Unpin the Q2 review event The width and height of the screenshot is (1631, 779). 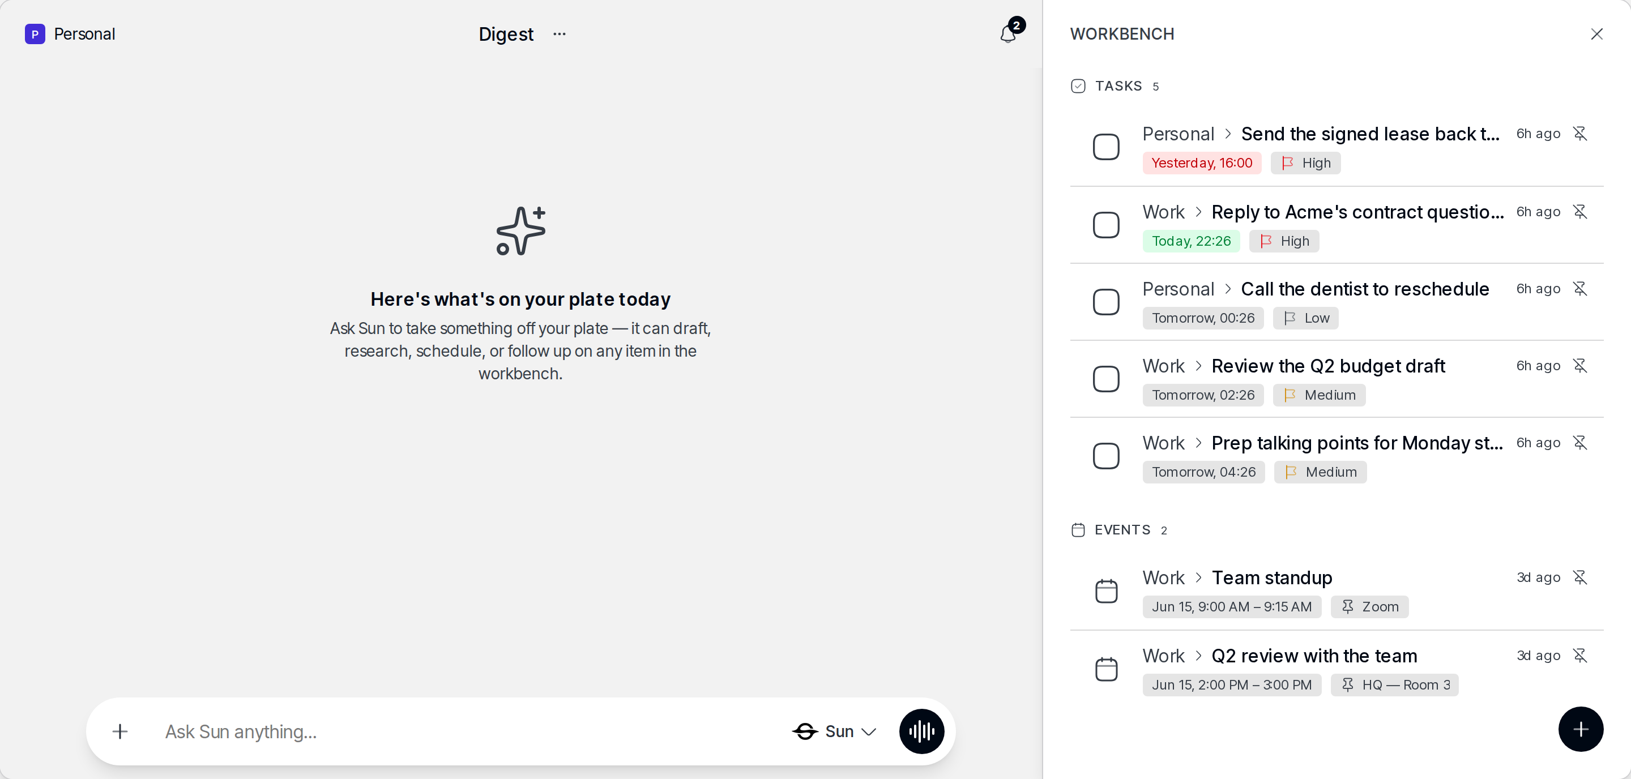[1579, 656]
